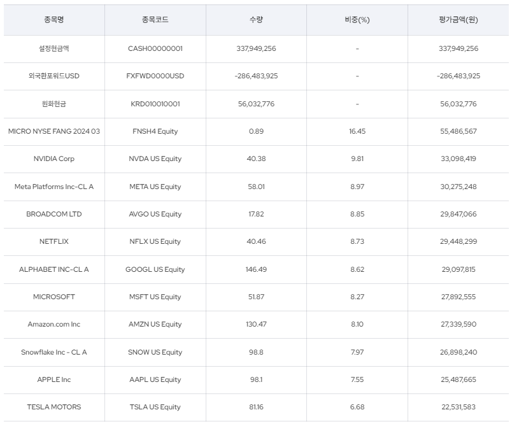Click weight value 8.27
The image size is (512, 424).
click(357, 297)
